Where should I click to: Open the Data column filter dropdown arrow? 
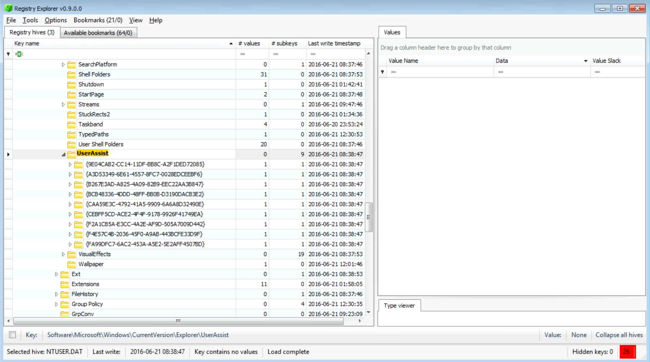pos(586,61)
